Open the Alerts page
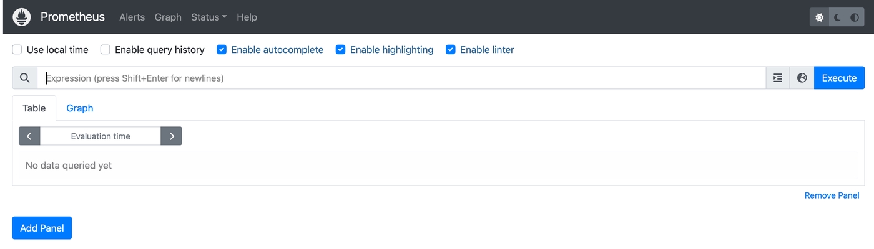 (132, 17)
